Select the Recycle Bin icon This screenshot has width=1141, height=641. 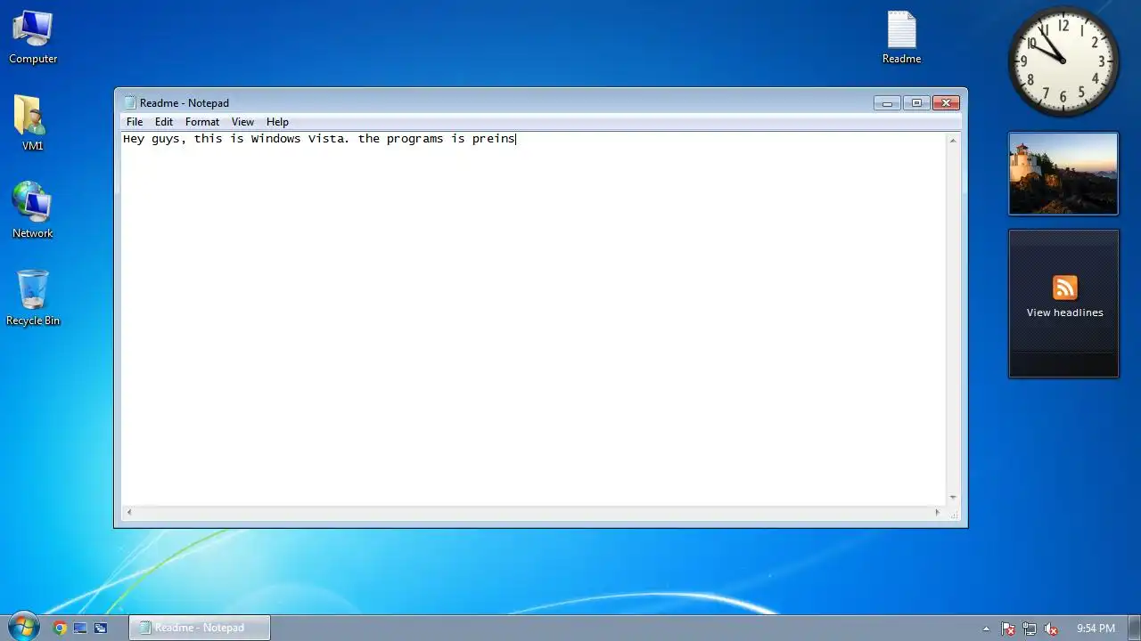coord(33,298)
